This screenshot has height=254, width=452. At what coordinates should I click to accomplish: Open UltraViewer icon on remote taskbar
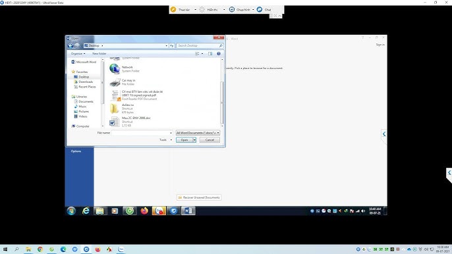tap(173, 211)
